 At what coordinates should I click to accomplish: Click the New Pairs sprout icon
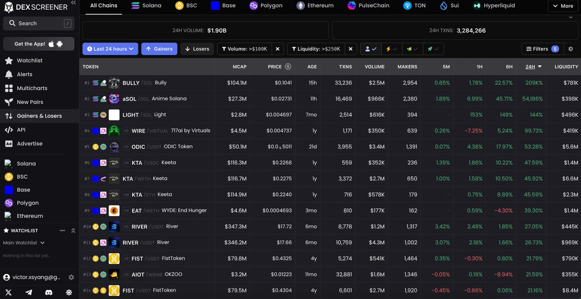[9, 102]
